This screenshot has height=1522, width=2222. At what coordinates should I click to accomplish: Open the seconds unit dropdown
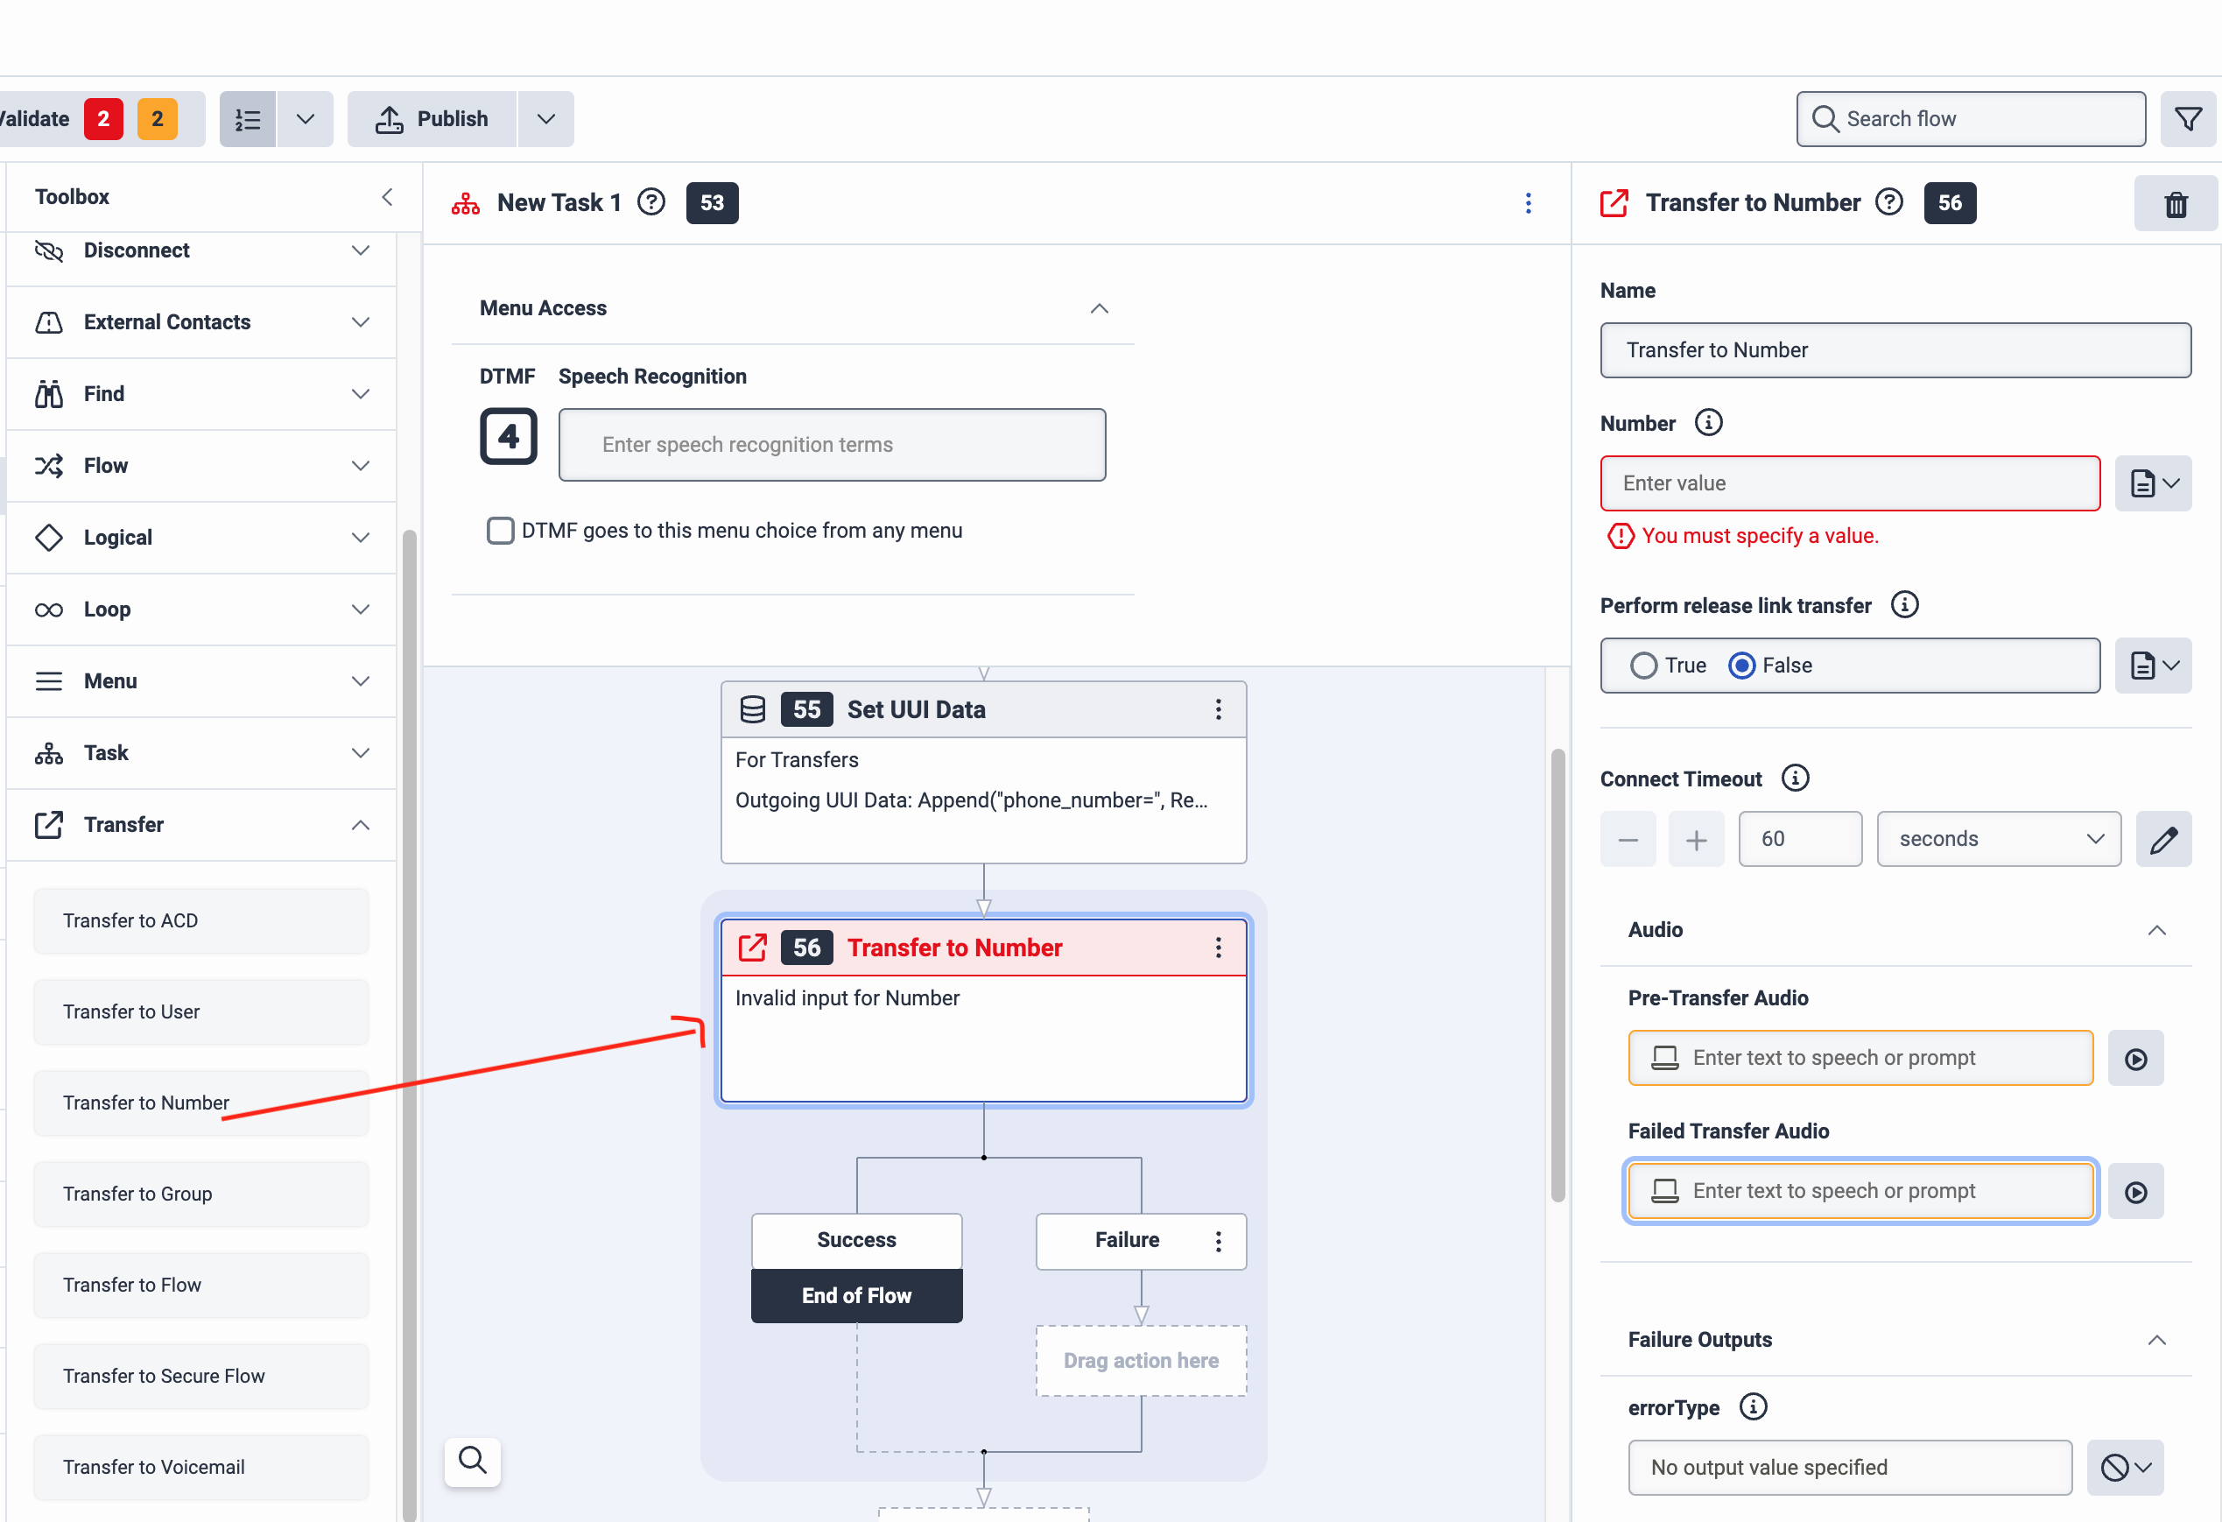click(x=1998, y=839)
